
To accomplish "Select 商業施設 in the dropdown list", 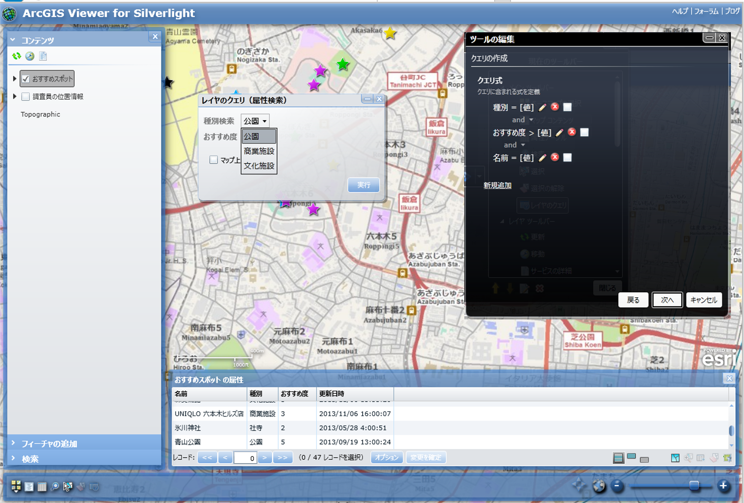I will pos(259,151).
